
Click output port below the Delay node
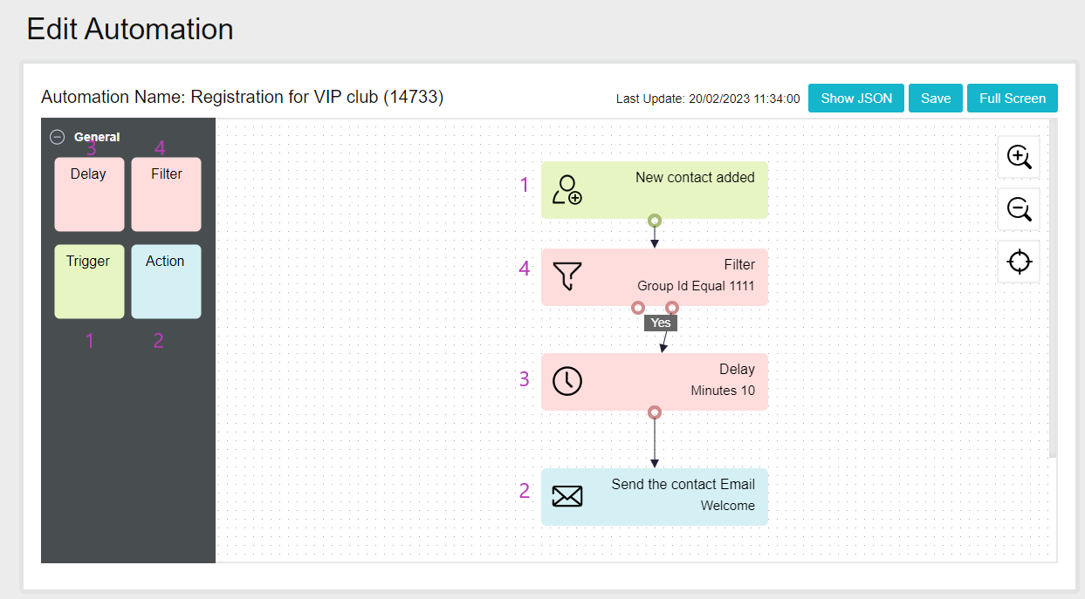click(655, 412)
